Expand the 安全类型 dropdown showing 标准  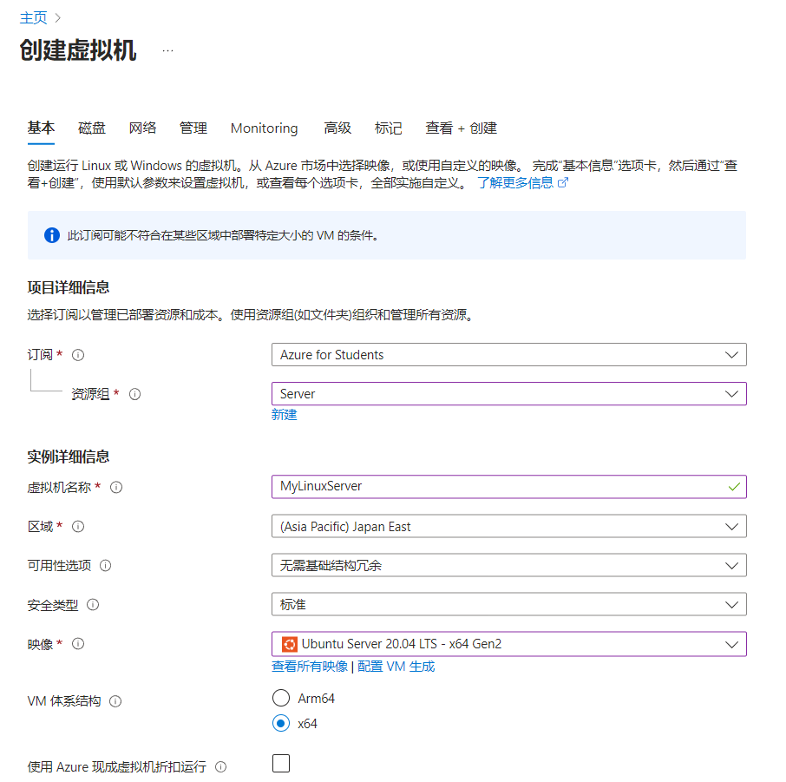pos(508,604)
